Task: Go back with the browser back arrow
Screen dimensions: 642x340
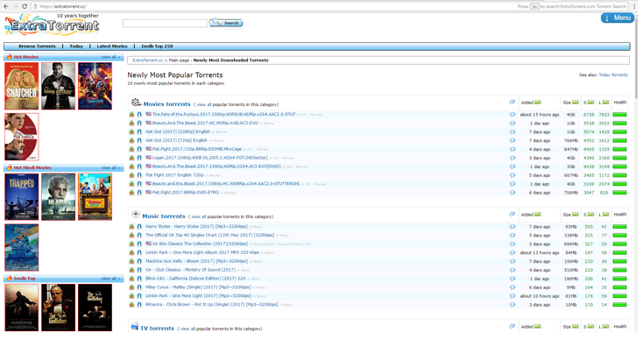Action: 6,6
